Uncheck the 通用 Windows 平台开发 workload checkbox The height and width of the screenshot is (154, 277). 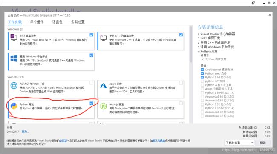pyautogui.click(x=91, y=56)
